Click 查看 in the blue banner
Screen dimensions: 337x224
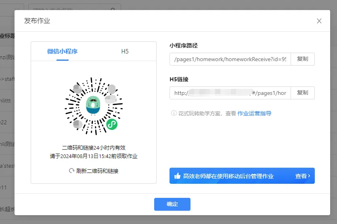(x=301, y=176)
